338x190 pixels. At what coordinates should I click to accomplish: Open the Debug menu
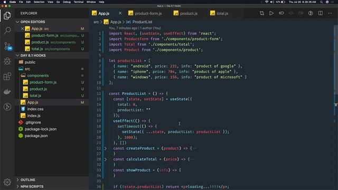[x=67, y=2]
